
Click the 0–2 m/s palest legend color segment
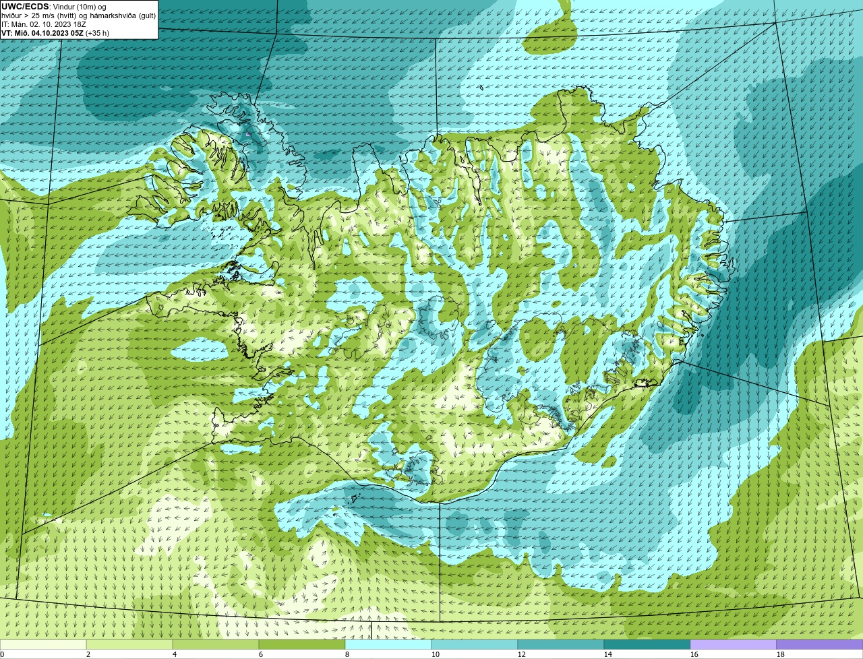pyautogui.click(x=43, y=645)
